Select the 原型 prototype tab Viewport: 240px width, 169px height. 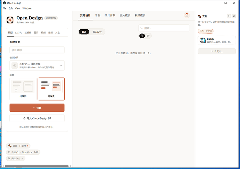[10, 32]
